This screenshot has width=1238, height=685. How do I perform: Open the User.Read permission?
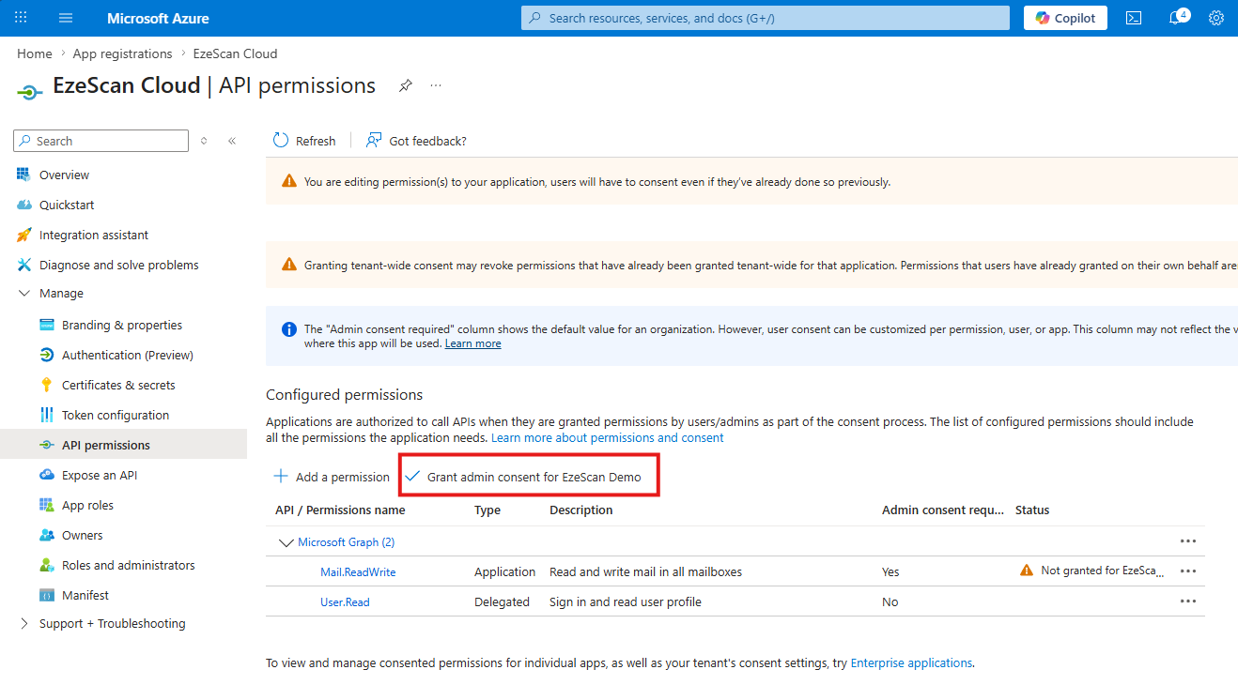[345, 602]
